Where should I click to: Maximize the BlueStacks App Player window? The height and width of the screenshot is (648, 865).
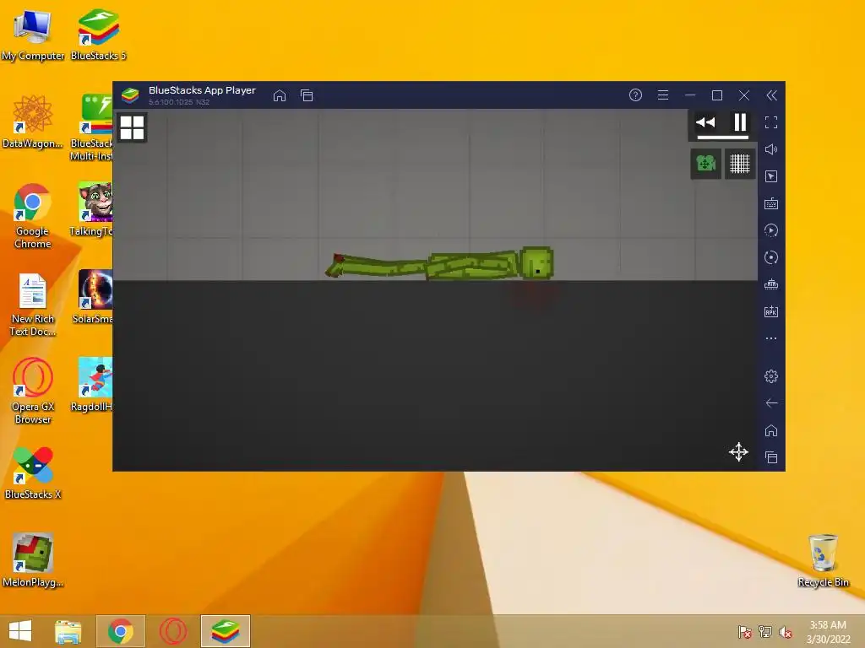(717, 95)
